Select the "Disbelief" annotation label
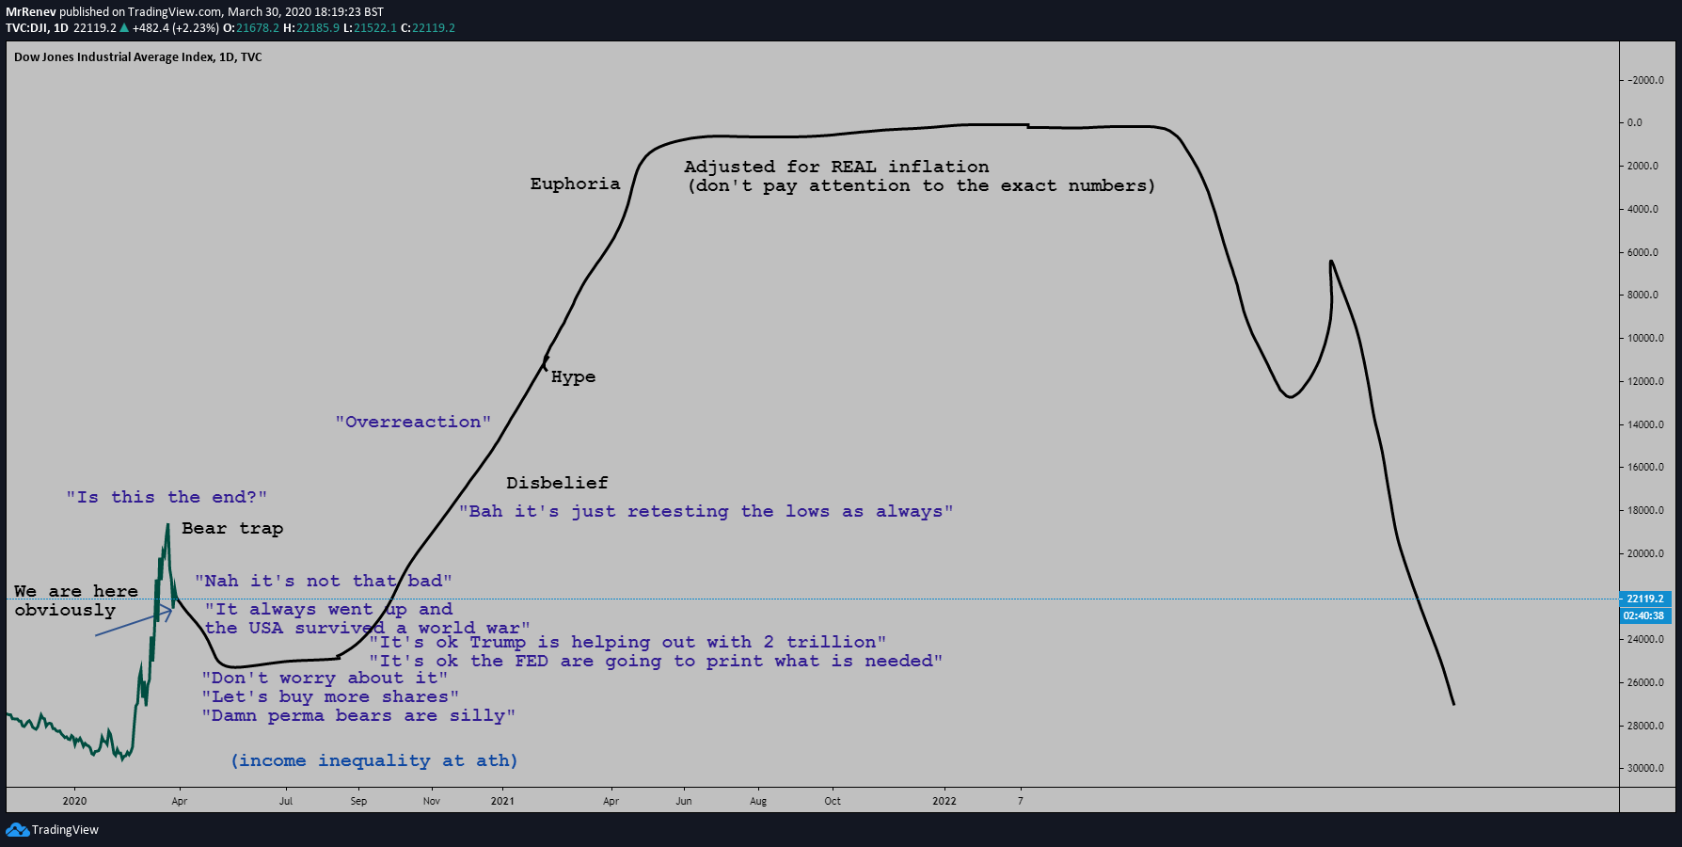The image size is (1682, 847). pyautogui.click(x=557, y=483)
